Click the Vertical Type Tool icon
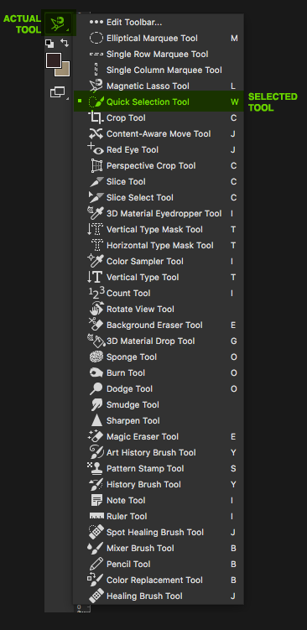The image size is (307, 630). coord(96,277)
